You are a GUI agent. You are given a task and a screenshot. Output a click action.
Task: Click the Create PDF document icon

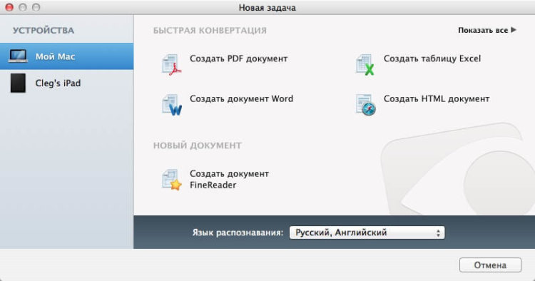171,64
